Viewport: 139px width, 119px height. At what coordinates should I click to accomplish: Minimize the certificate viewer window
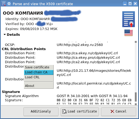click(125, 4)
